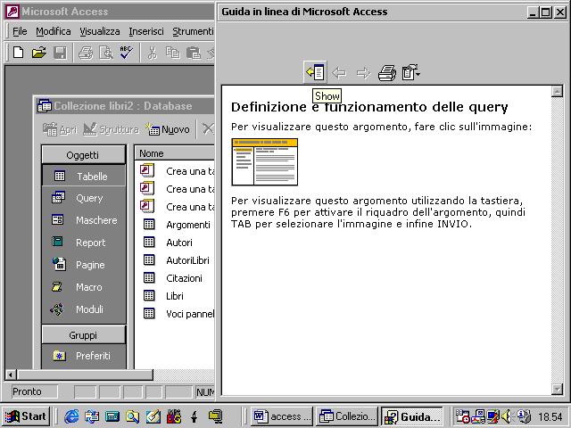This screenshot has height=428, width=571.
Task: Click the Copy icon in Access toolbar
Action: click(172, 53)
